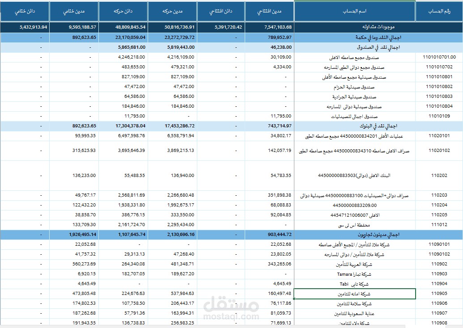Select account number 1101010804
This screenshot has height=328, width=463.
tap(439, 106)
